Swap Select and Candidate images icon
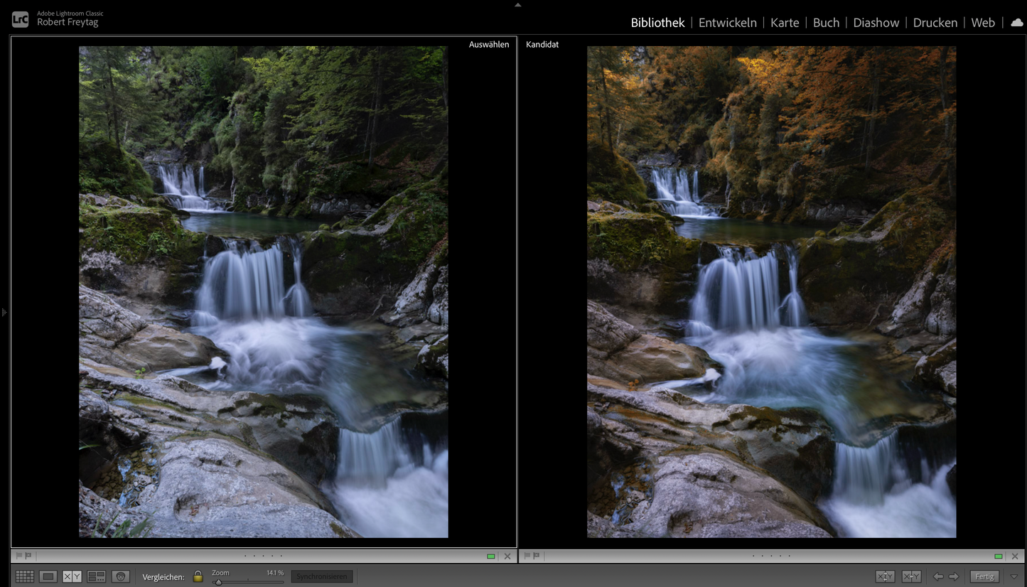The image size is (1027, 587). pos(886,576)
